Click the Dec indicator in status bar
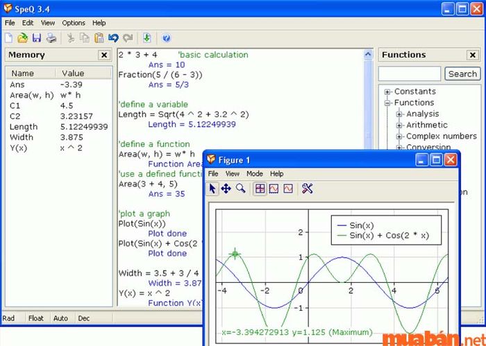The height and width of the screenshot is (346, 486). point(84,318)
